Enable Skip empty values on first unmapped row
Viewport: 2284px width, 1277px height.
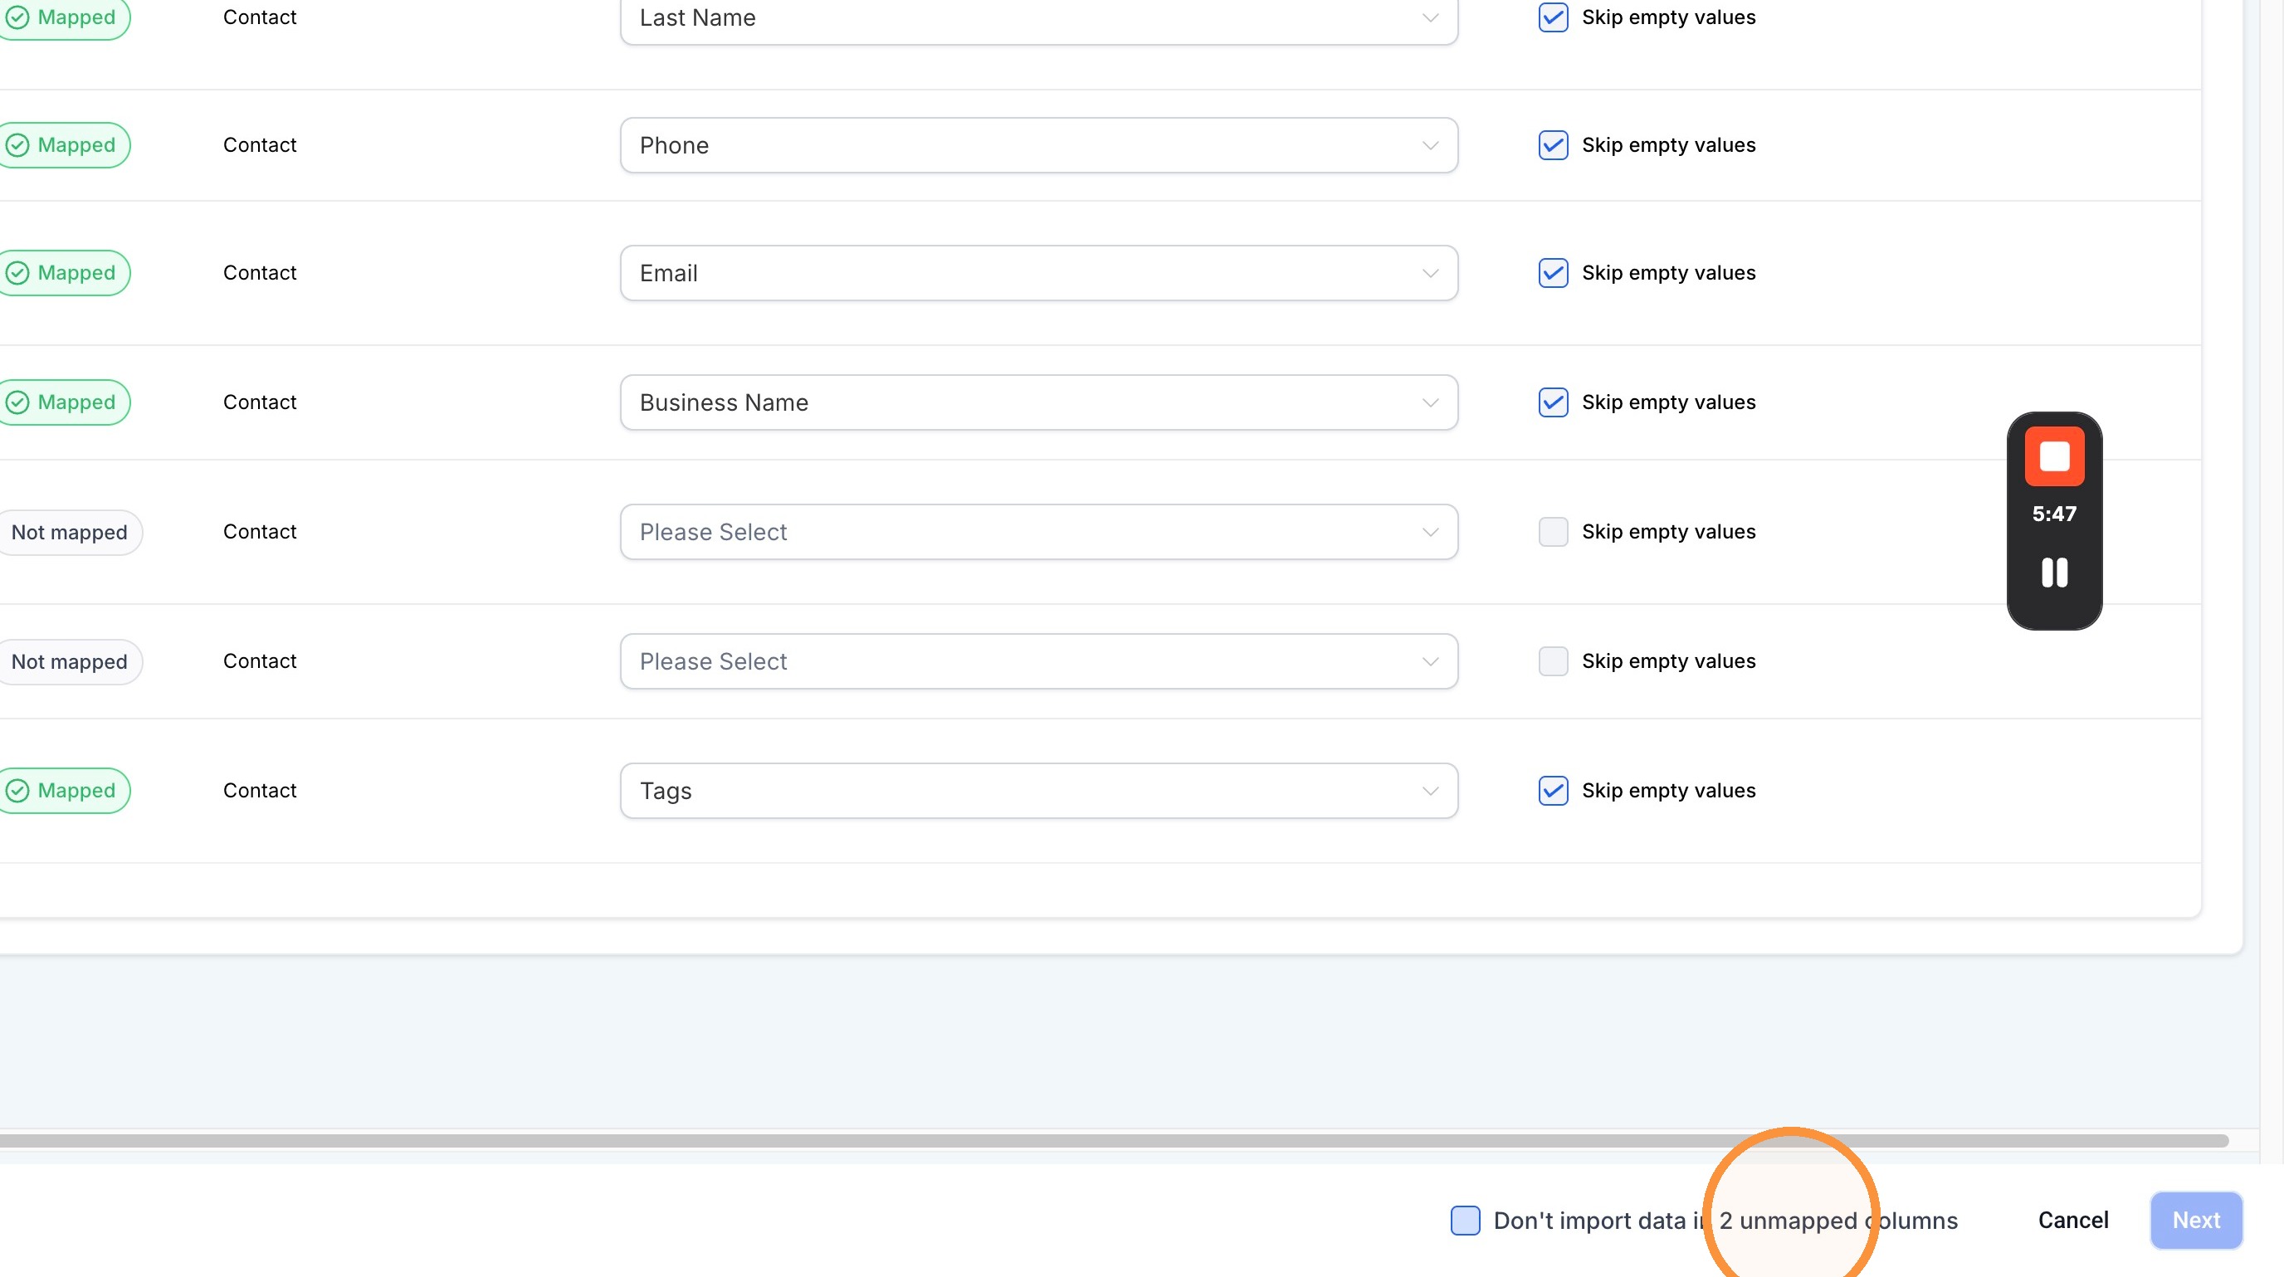(x=1553, y=532)
